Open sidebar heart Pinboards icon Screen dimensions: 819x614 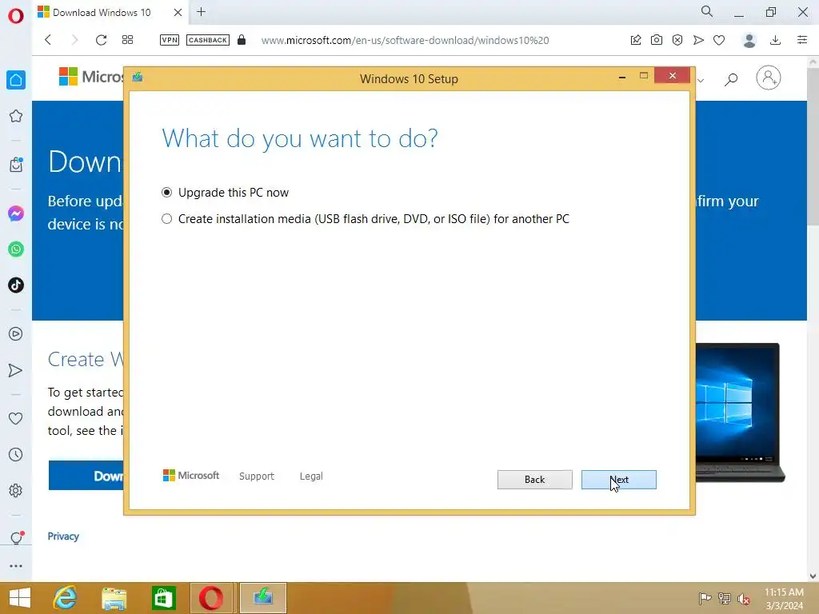pyautogui.click(x=16, y=418)
